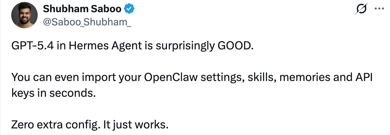Click the phrase "It just works."
Image resolution: width=390 pixels, height=135 pixels.
[x=136, y=124]
